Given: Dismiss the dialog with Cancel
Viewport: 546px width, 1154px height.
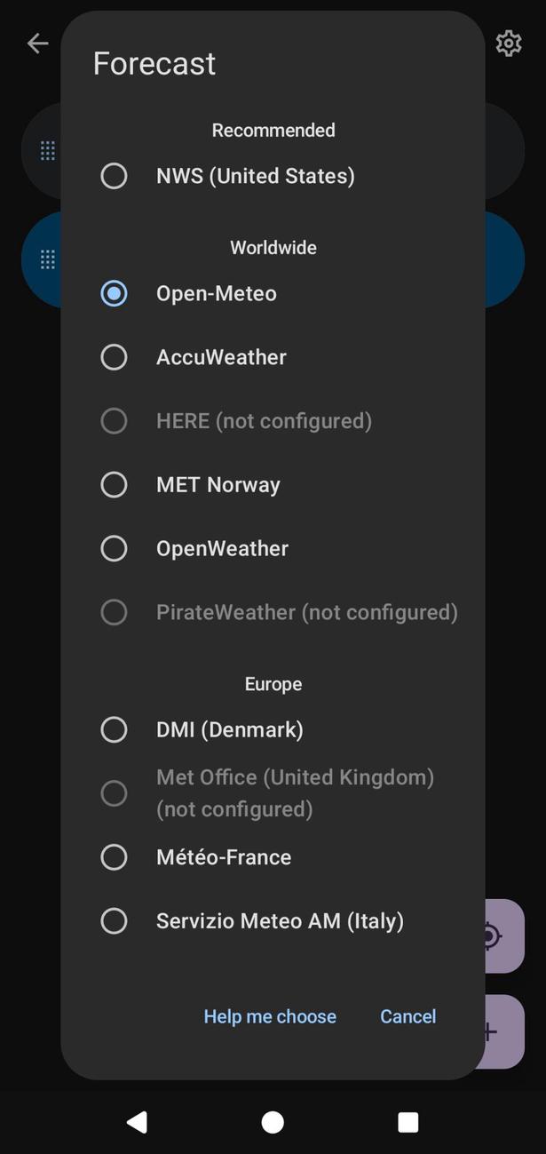Looking at the screenshot, I should pyautogui.click(x=408, y=1016).
